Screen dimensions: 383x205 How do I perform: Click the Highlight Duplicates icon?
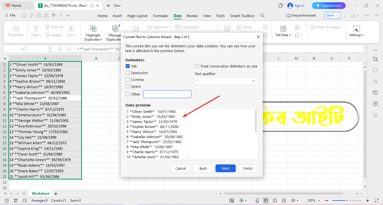pyautogui.click(x=93, y=29)
